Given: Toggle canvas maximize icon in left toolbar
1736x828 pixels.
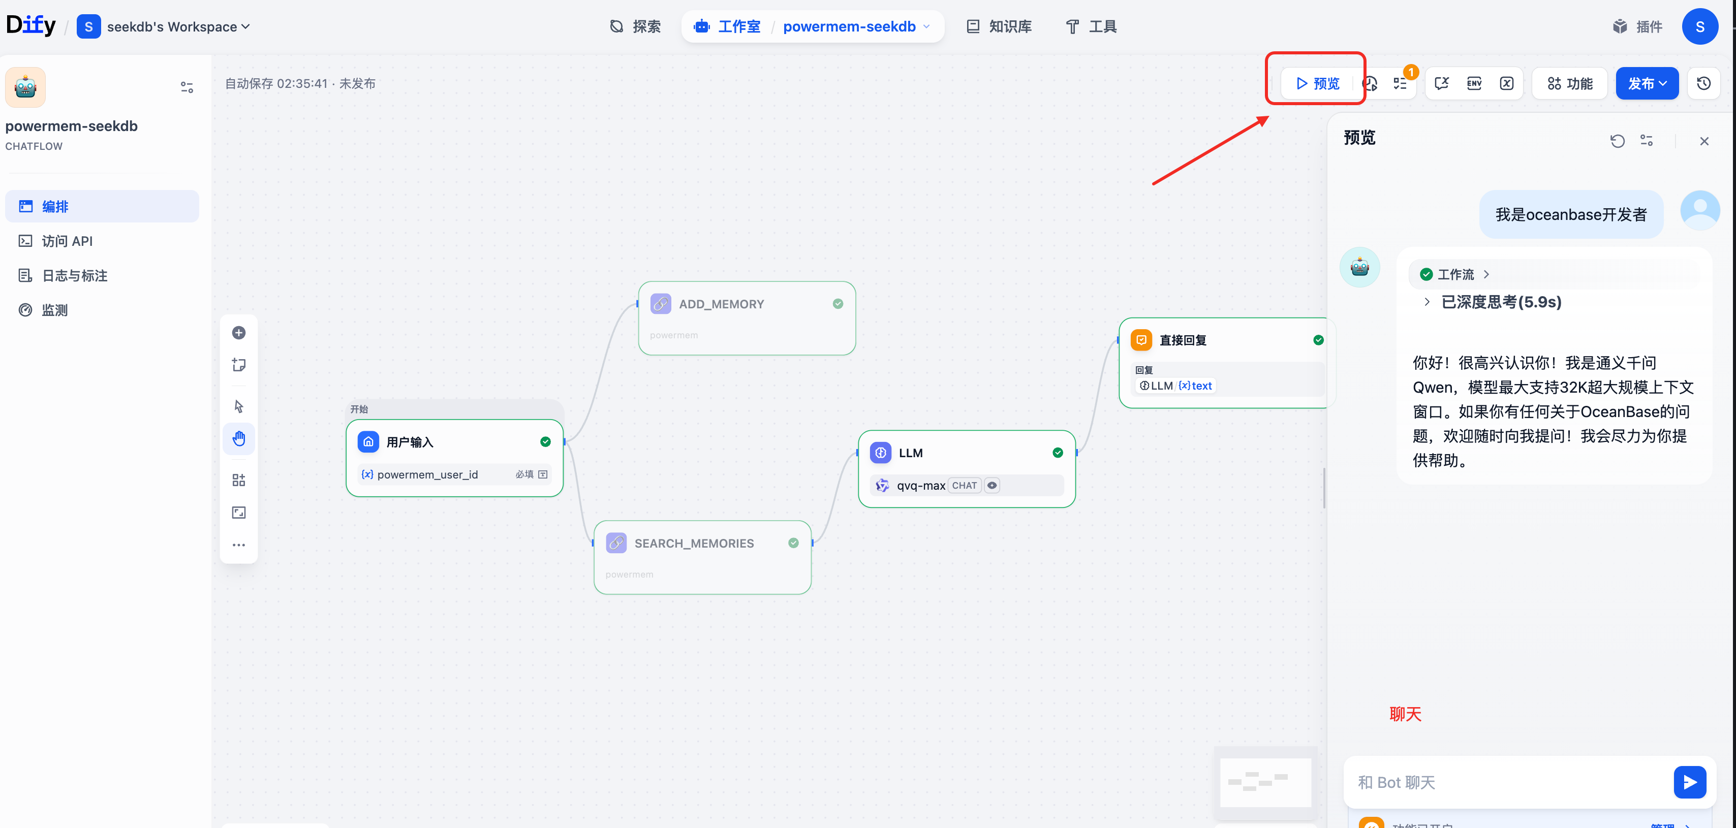Looking at the screenshot, I should pos(238,513).
